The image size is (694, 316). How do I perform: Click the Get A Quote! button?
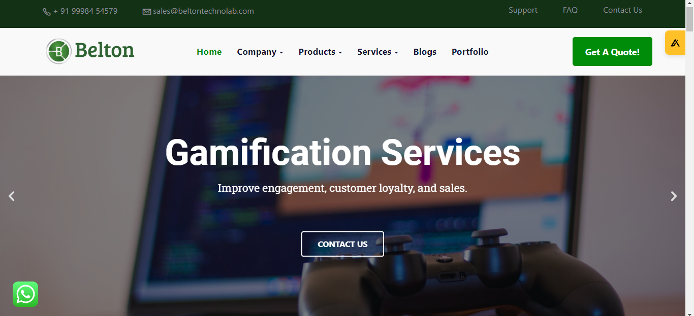(x=612, y=51)
